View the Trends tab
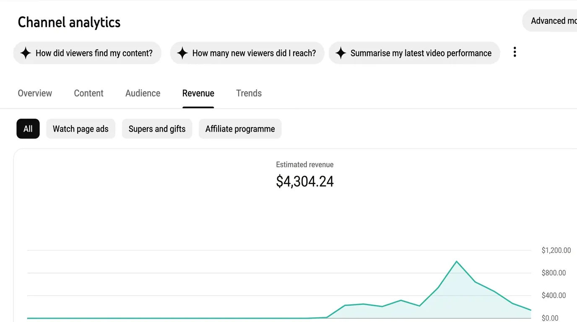The height and width of the screenshot is (322, 577). (x=249, y=93)
